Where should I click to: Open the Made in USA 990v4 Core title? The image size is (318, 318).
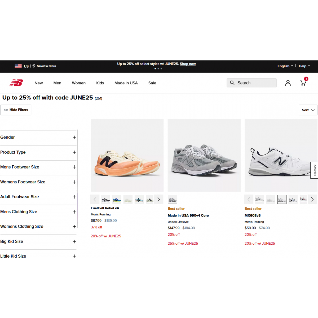click(x=188, y=215)
